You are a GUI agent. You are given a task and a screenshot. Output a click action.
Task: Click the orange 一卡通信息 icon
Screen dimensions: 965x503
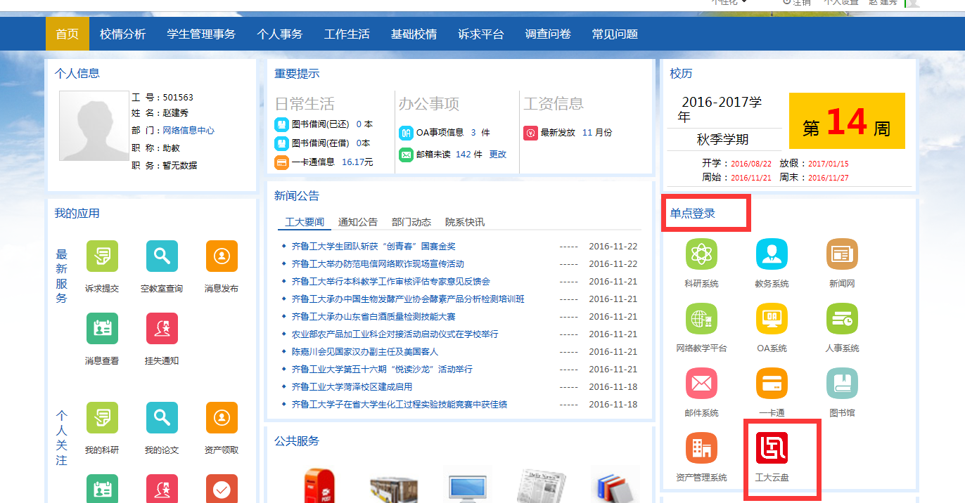tap(281, 162)
